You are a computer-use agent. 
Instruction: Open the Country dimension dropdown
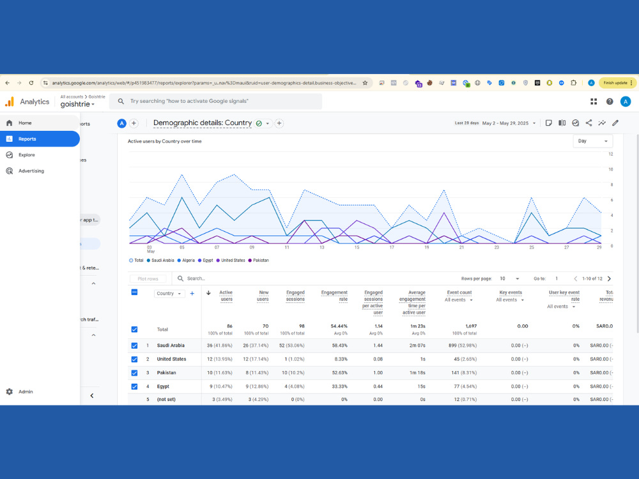[x=169, y=293]
